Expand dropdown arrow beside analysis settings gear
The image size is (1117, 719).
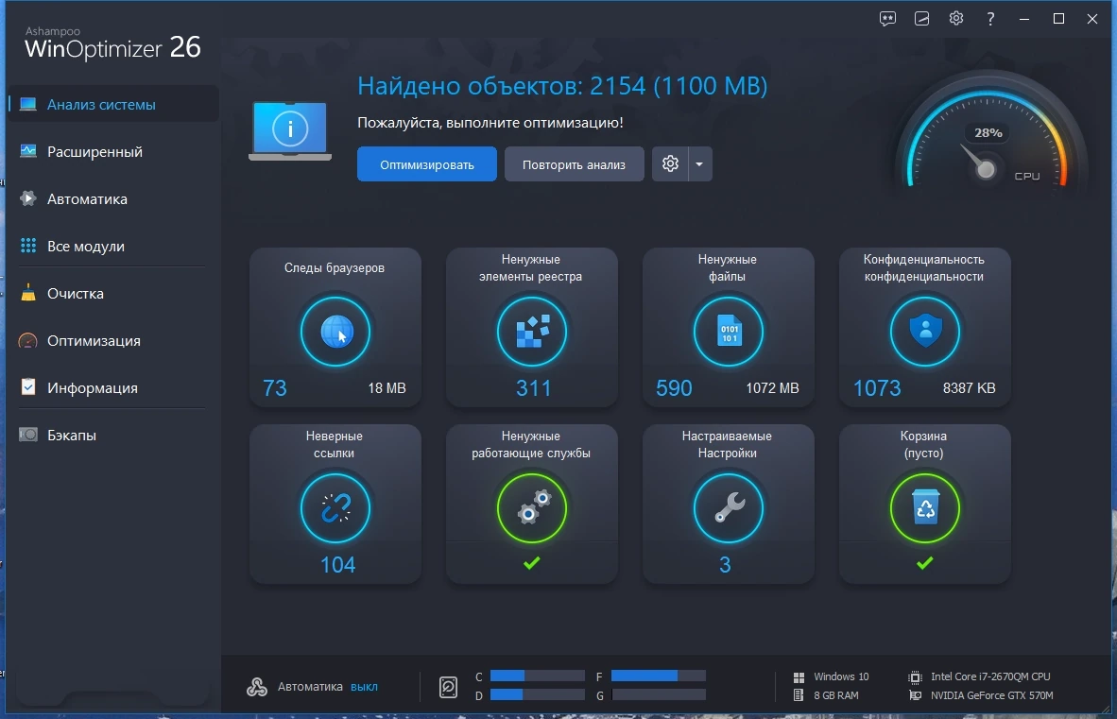699,164
